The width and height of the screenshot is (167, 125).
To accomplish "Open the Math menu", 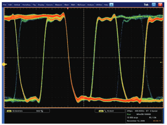I will pyautogui.click(x=73, y=5).
